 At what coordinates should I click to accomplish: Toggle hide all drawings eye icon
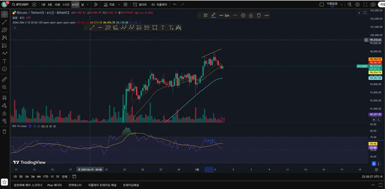[4, 121]
